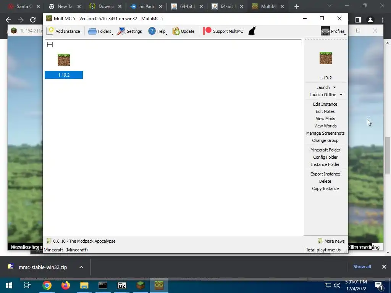391x293 pixels.
Task: Click Change Group
Action: click(325, 140)
